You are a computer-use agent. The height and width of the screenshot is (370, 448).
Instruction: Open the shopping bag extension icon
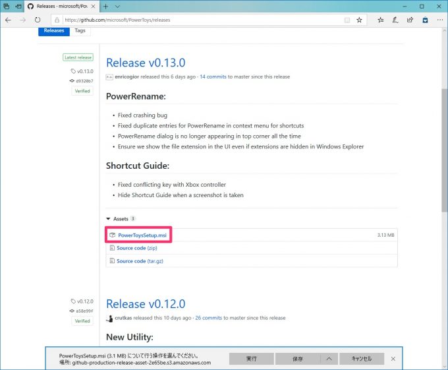point(425,20)
